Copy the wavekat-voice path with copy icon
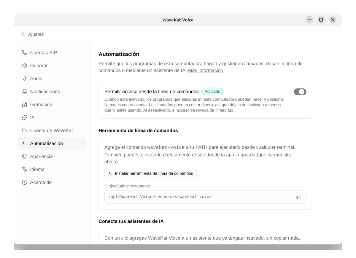 [298, 197]
